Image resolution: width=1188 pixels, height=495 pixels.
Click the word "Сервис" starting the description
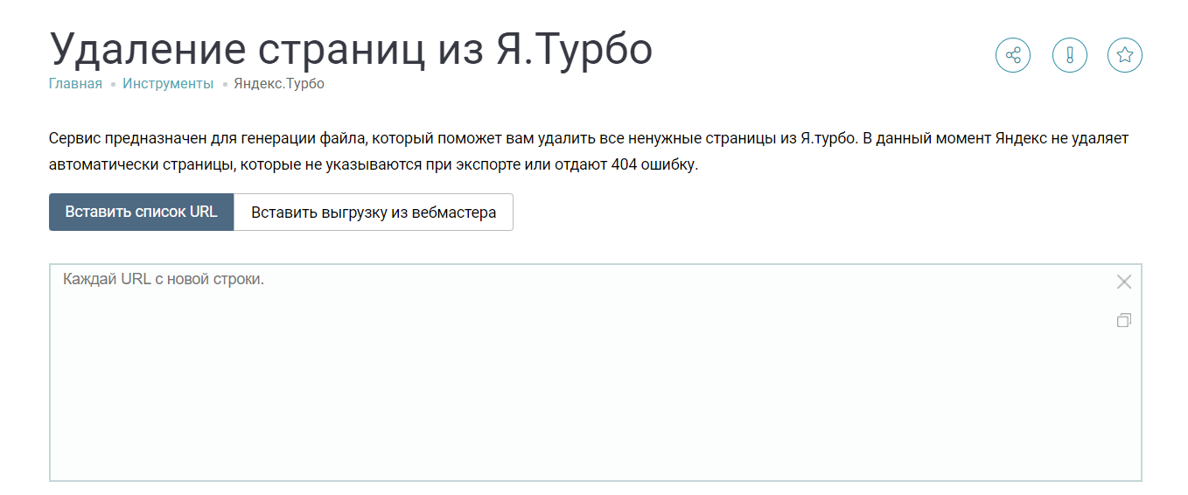coord(73,138)
